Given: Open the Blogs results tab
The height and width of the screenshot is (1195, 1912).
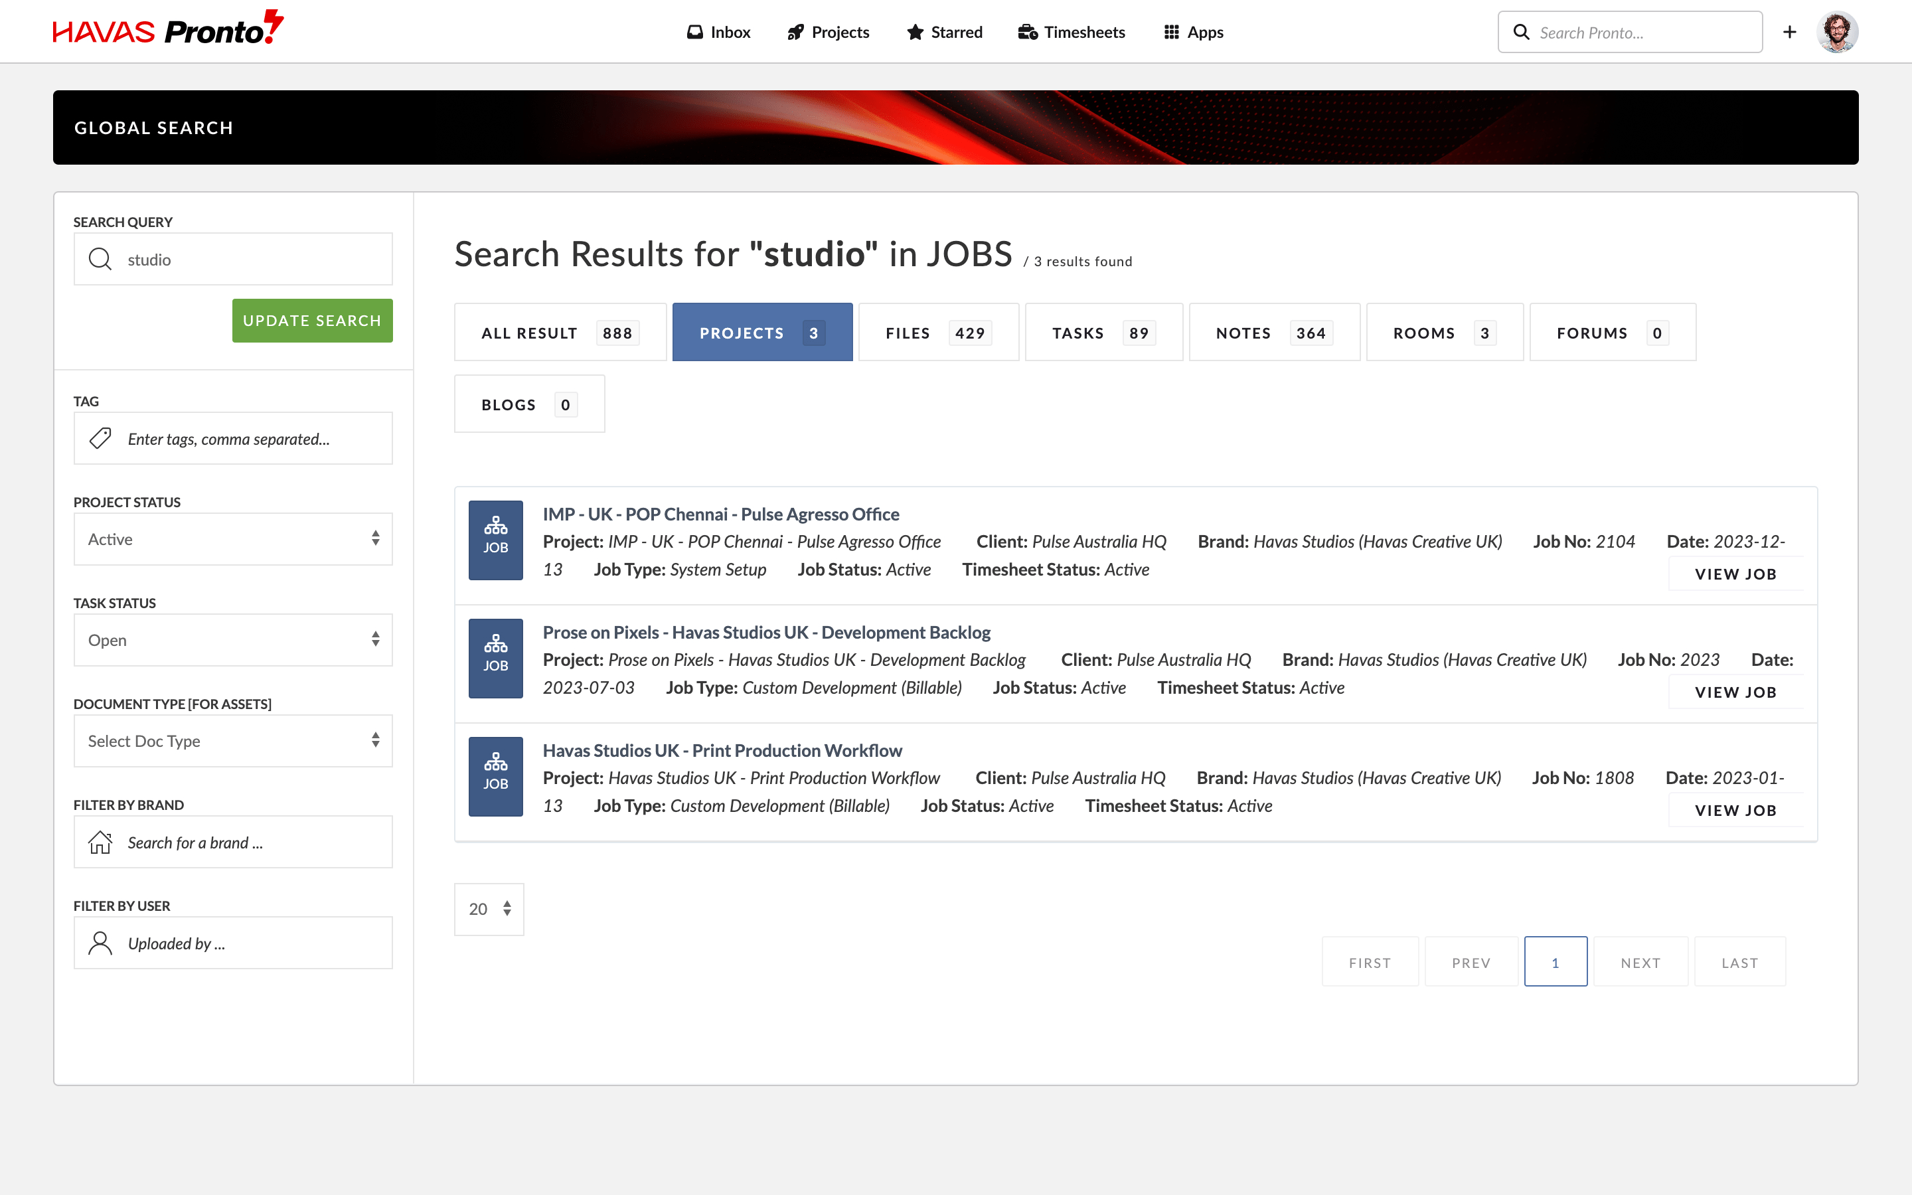Looking at the screenshot, I should [x=529, y=405].
